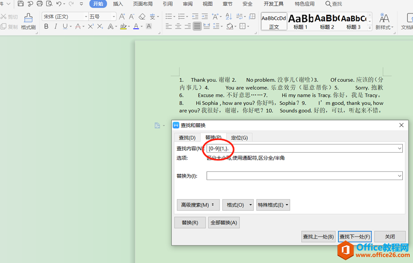Click the paste options icon beside the page
Viewport: 413px width, 263px height.
coord(157,126)
